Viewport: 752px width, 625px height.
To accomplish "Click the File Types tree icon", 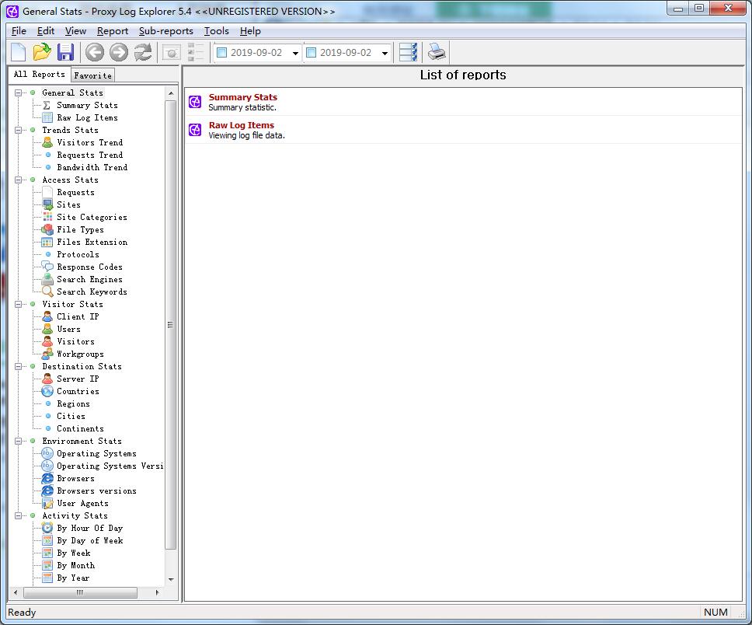I will 47,229.
